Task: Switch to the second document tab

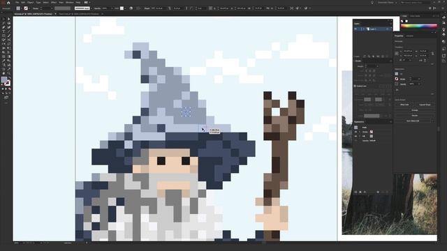Action: (x=79, y=14)
